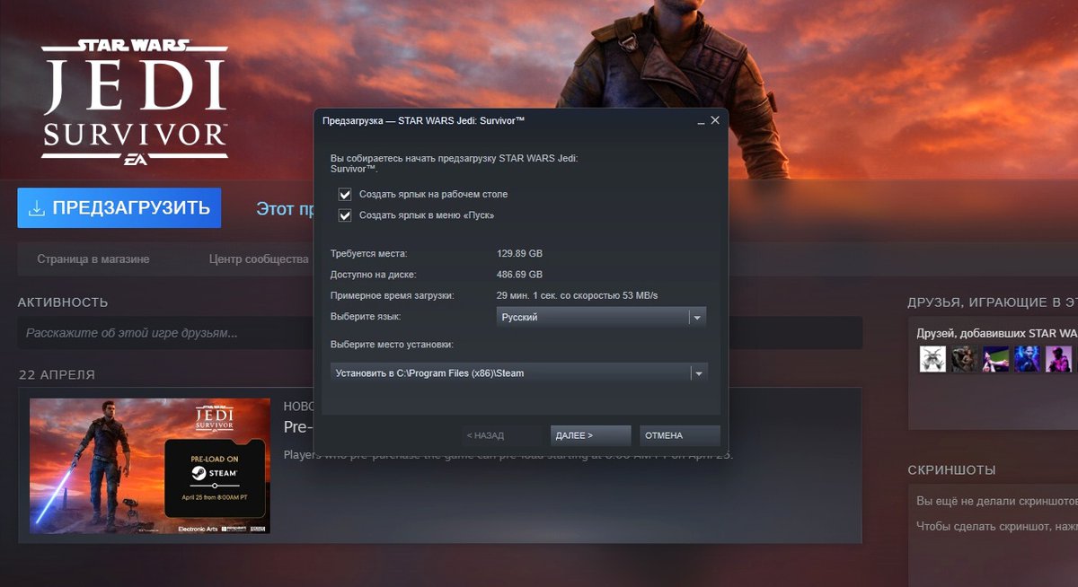Open the second friend avatar in the friends list
Image resolution: width=1078 pixels, height=587 pixels.
click(964, 359)
